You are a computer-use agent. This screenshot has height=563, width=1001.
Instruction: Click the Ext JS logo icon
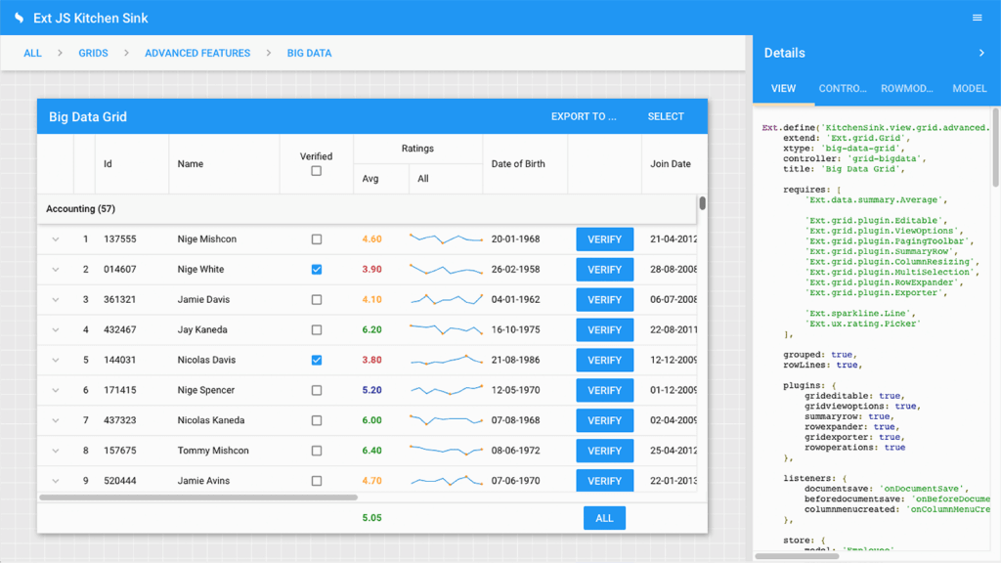coord(18,17)
